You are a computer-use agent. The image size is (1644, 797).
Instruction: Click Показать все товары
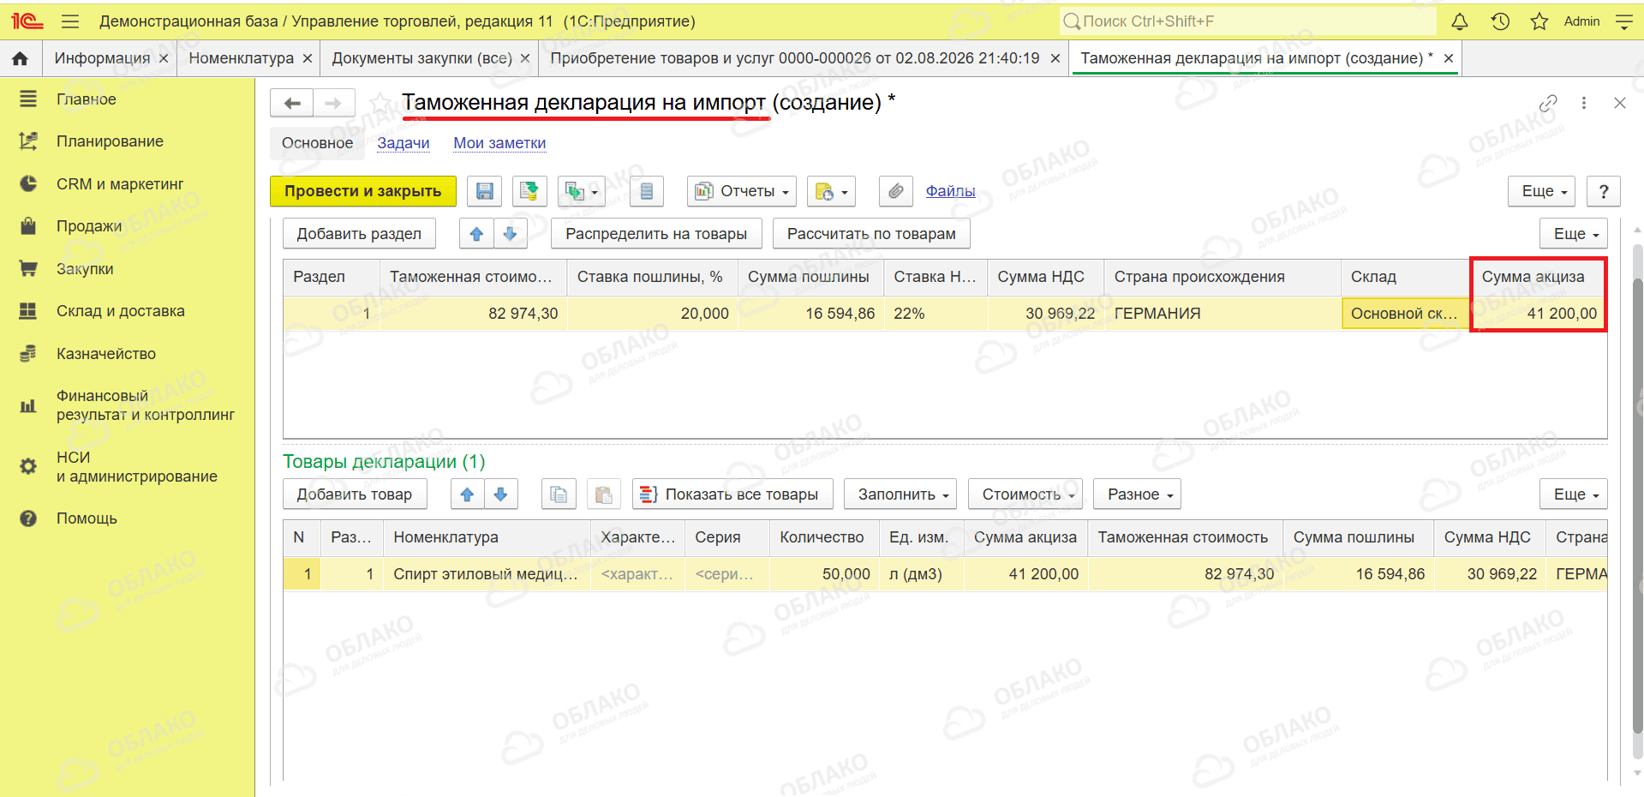732,494
